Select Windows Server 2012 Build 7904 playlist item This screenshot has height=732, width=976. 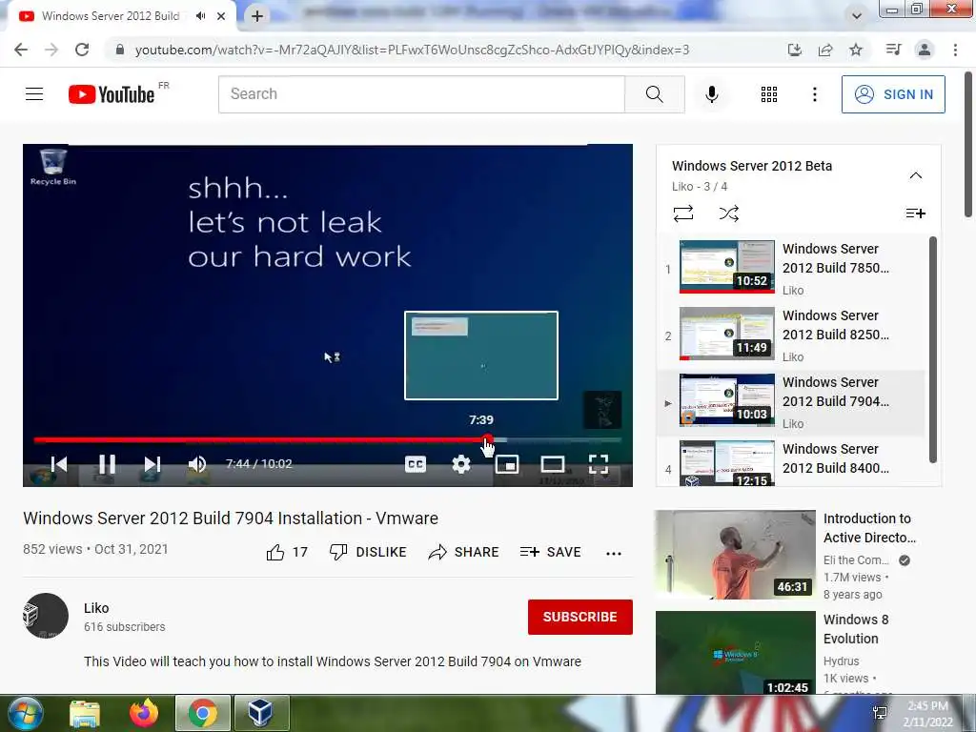(x=792, y=401)
